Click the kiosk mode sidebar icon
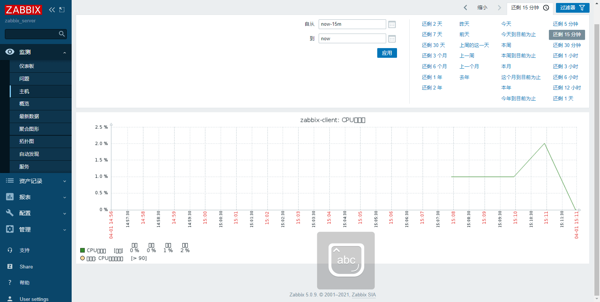Screen dimensions: 600x302 click(62, 10)
